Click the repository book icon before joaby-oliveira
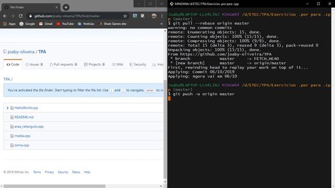 pyautogui.click(x=5, y=52)
